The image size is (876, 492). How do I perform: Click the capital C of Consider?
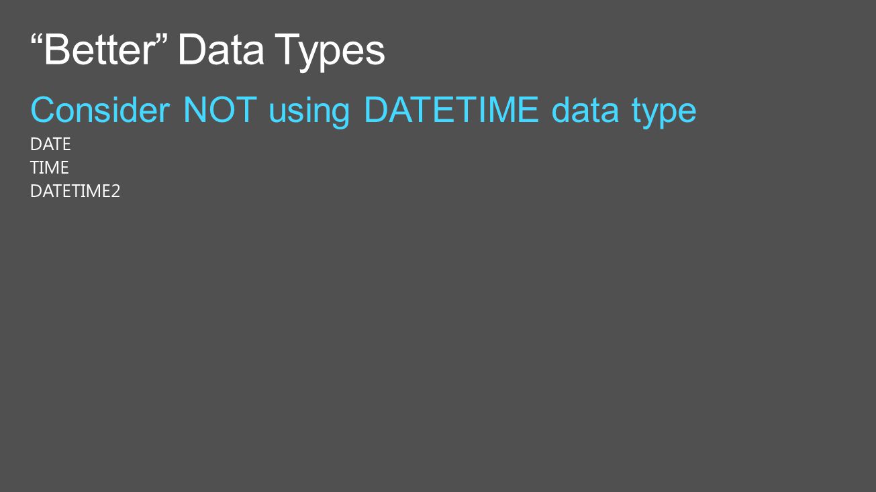42,110
